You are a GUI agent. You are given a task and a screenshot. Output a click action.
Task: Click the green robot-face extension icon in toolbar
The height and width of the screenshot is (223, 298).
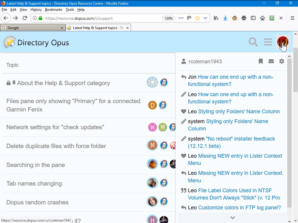click(x=272, y=18)
